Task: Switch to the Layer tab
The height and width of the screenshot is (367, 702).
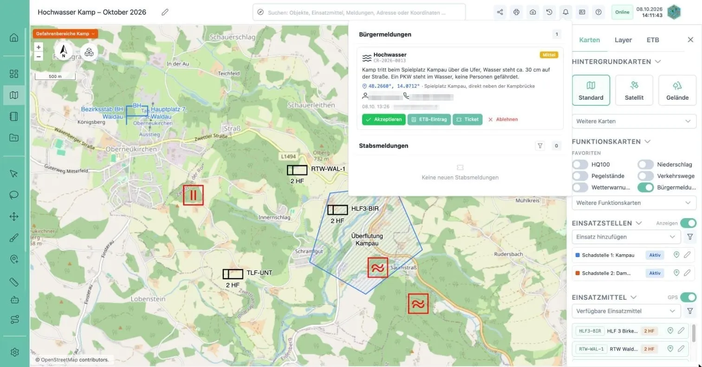Action: 623,40
